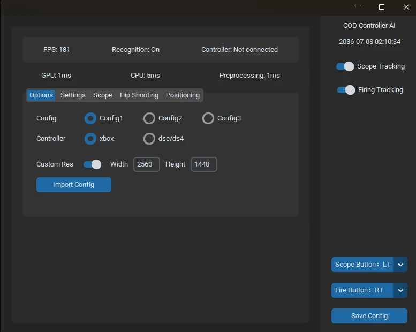Select the Config2 radio button

pos(149,118)
